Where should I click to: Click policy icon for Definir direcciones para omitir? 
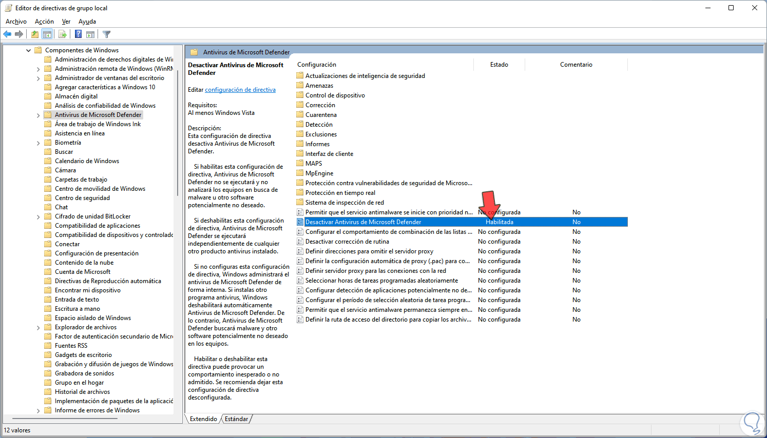point(300,251)
